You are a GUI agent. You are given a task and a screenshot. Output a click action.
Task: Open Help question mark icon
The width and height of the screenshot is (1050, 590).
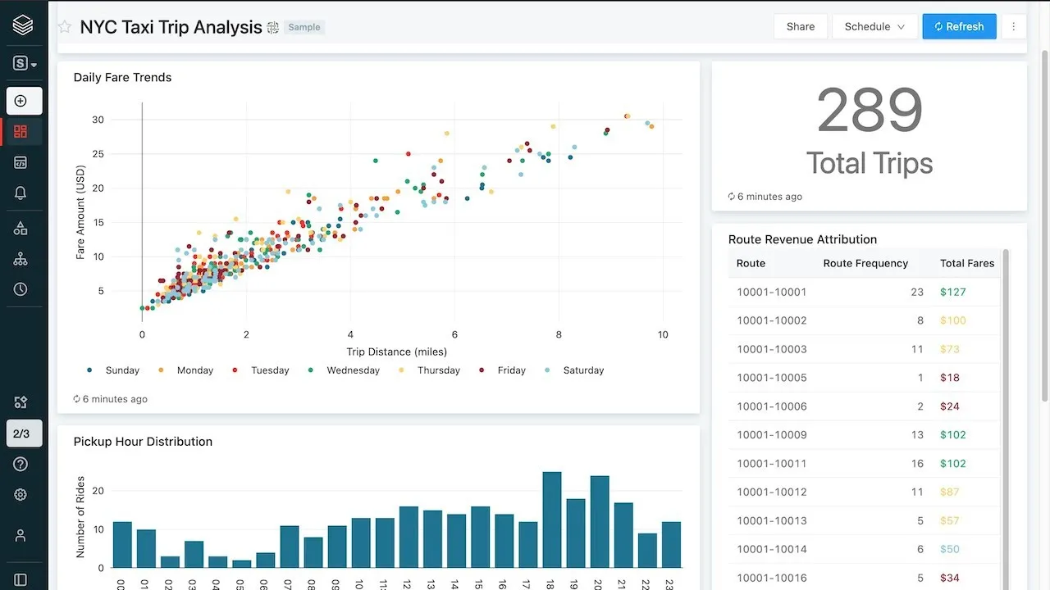click(21, 464)
